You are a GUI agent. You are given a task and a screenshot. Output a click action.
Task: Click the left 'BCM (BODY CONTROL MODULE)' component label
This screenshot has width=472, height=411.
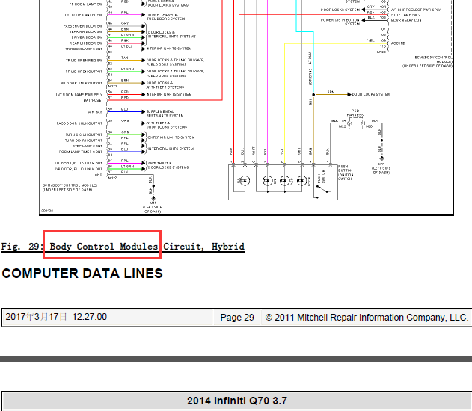(70, 188)
